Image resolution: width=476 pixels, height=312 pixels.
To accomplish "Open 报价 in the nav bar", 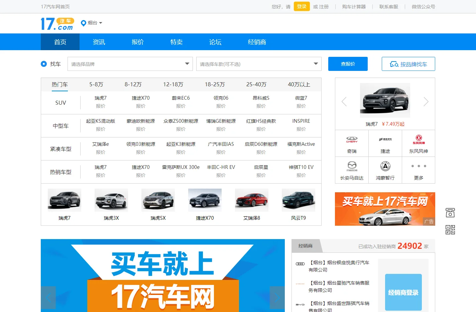I will [138, 42].
